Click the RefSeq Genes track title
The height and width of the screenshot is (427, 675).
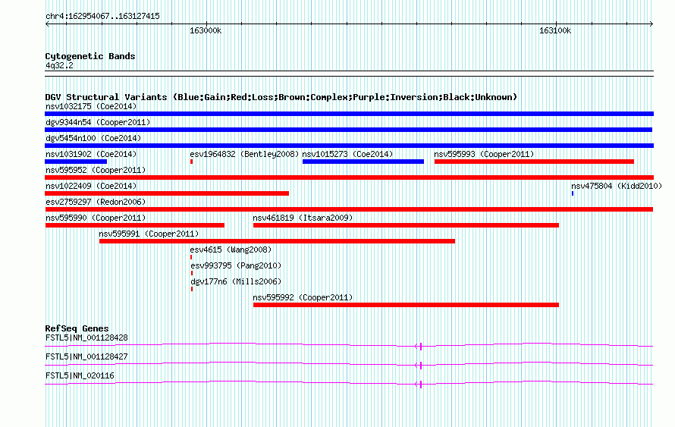click(77, 328)
